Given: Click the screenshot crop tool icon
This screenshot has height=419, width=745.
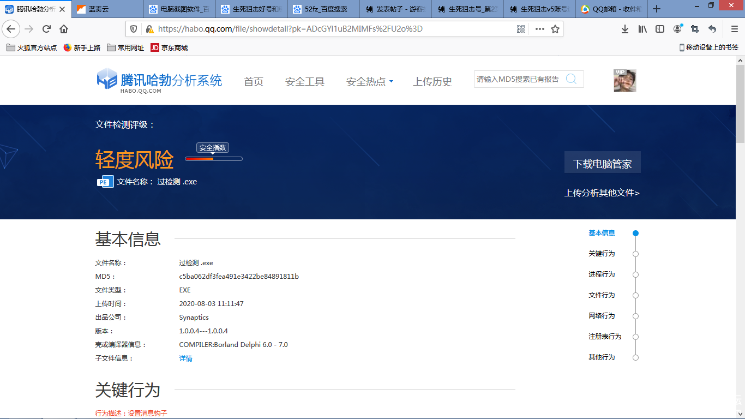Looking at the screenshot, I should tap(695, 29).
